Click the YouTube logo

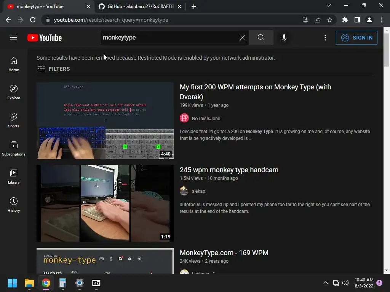pyautogui.click(x=45, y=38)
